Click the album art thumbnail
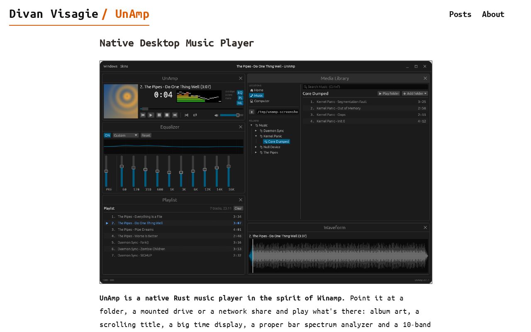The image size is (531, 332). (121, 101)
